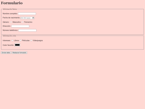Click the Masculino label text
145x109 pixels.
pos(17,22)
